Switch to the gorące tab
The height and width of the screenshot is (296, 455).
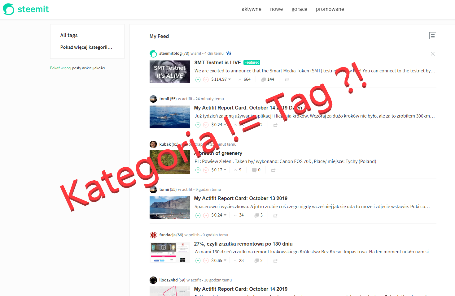pyautogui.click(x=299, y=9)
